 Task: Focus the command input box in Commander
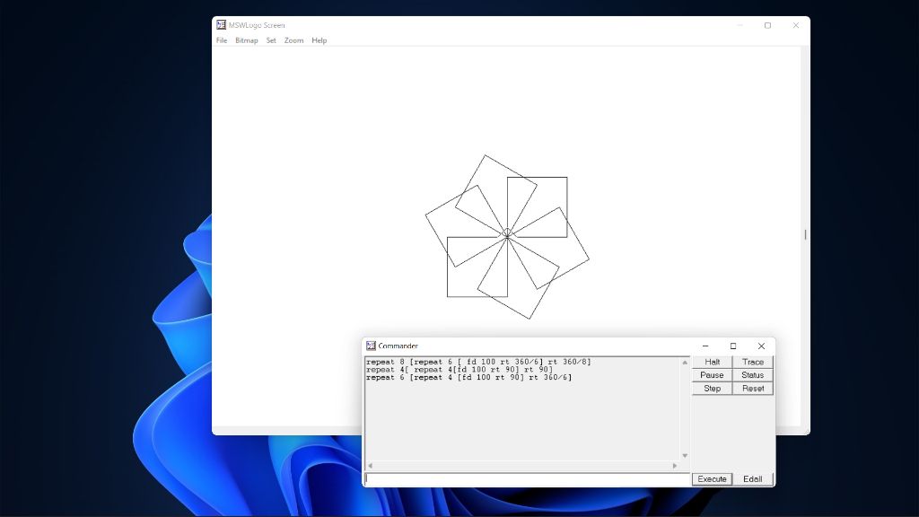[x=527, y=479]
